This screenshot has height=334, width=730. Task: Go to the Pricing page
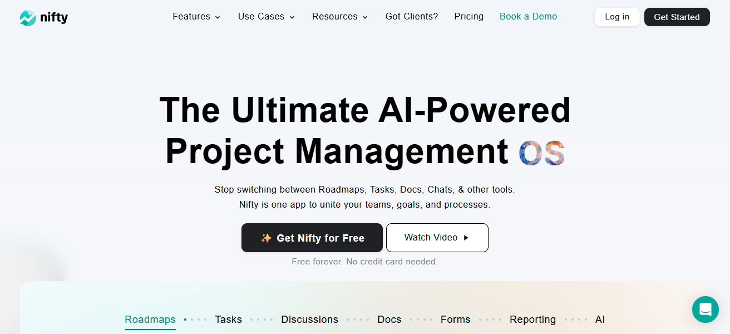coord(468,17)
